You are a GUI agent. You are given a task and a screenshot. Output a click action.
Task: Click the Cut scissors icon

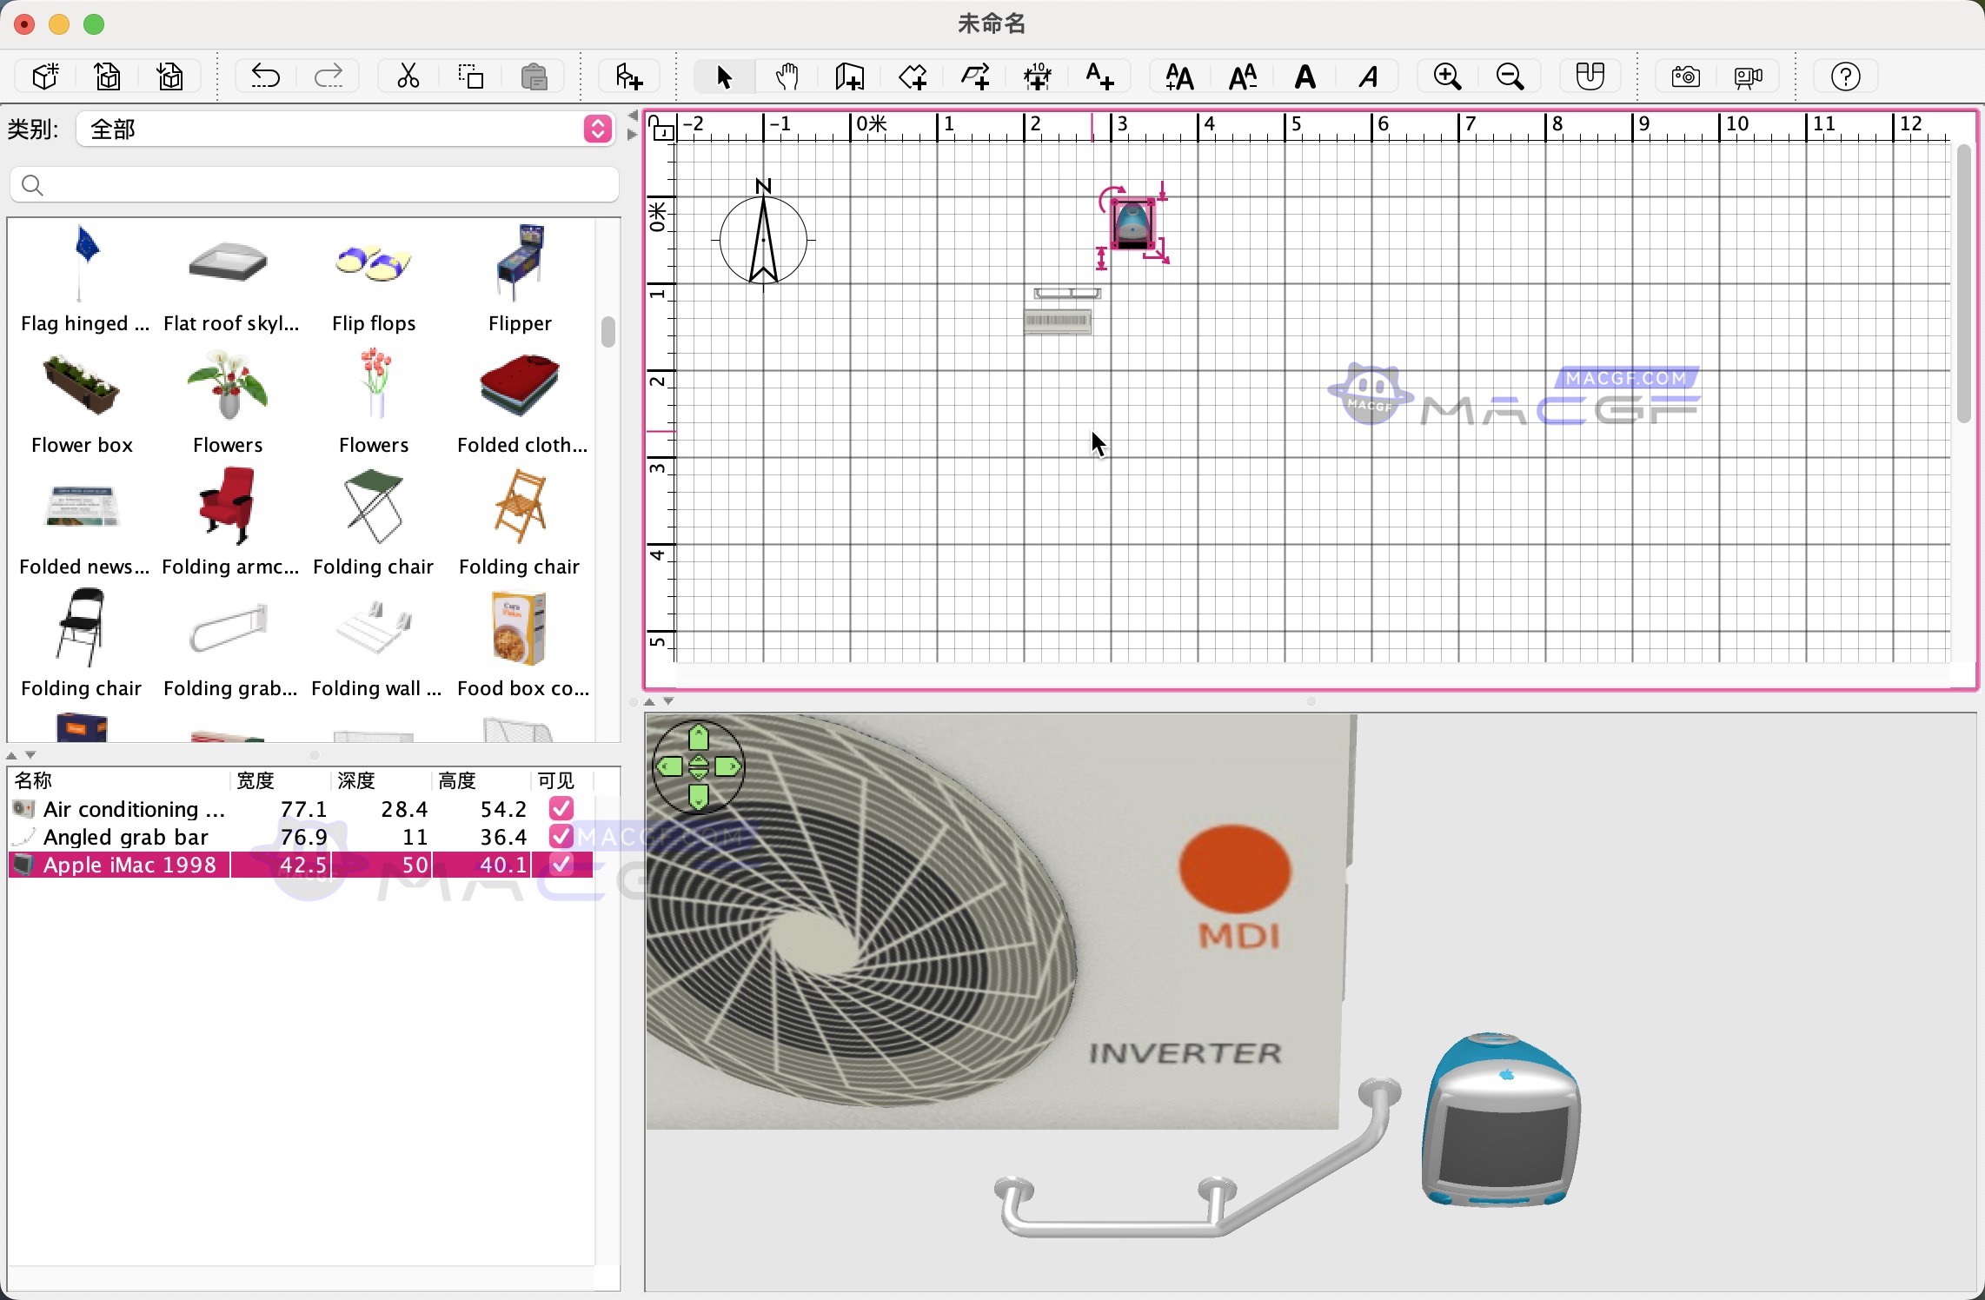[408, 76]
